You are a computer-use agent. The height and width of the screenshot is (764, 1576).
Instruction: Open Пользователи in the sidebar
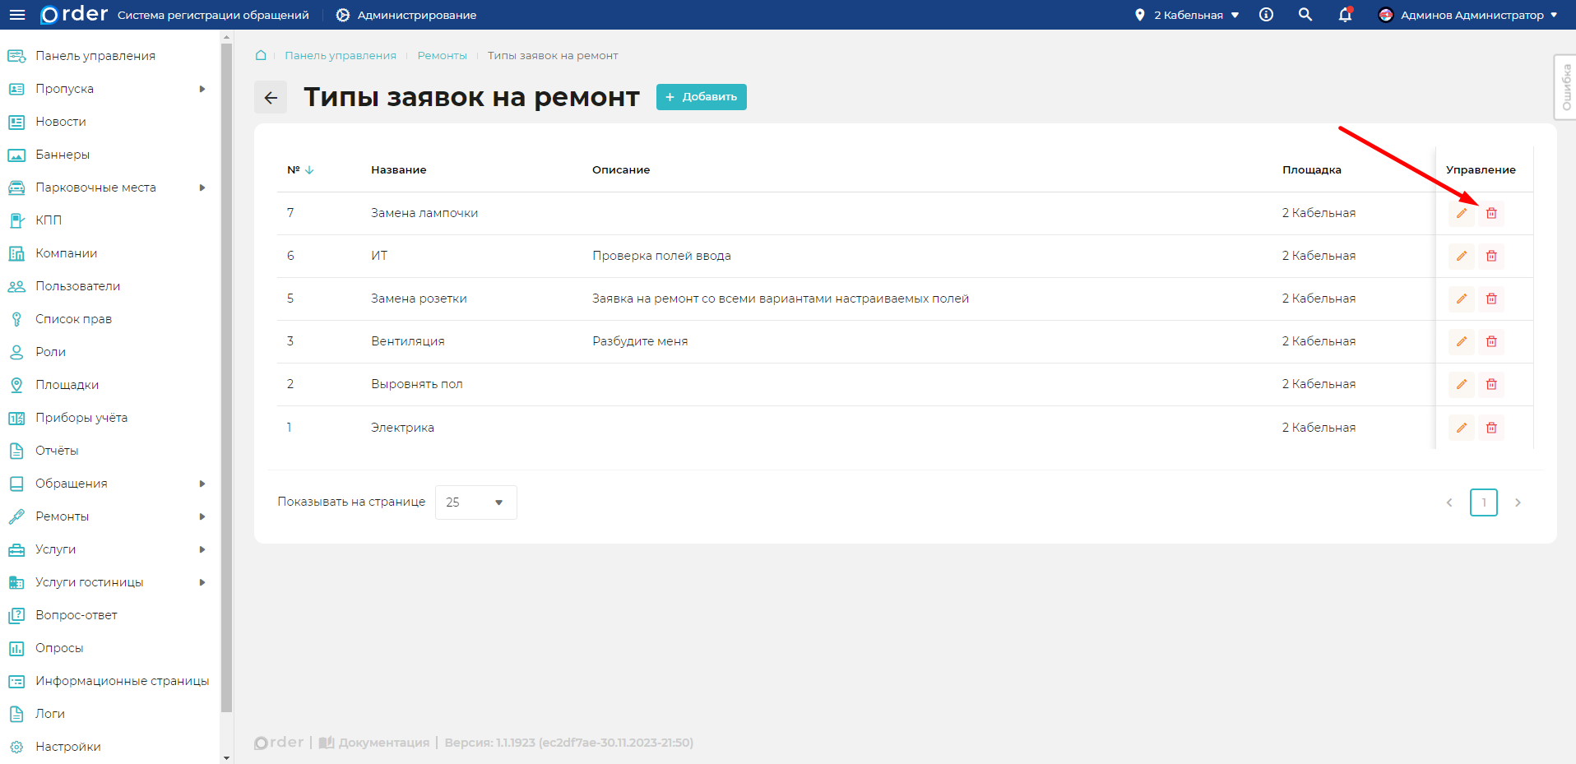pos(77,286)
